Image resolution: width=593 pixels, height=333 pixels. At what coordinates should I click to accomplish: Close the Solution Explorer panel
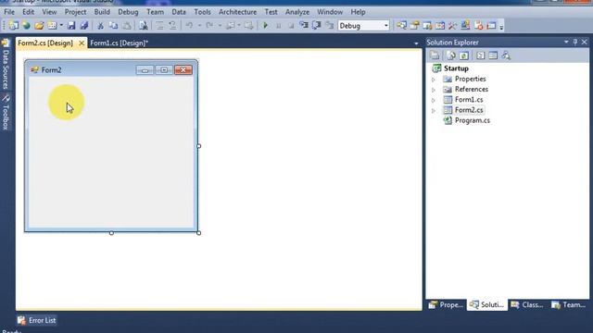point(585,42)
